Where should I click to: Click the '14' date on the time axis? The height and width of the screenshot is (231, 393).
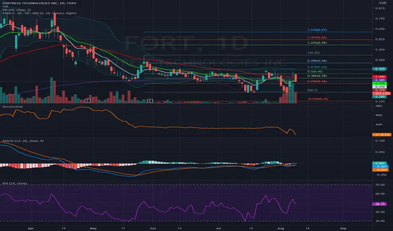pos(180,228)
